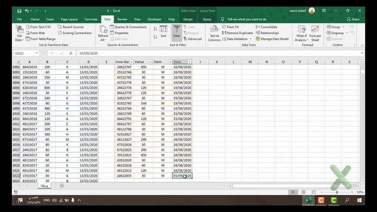
Task: Open Queries & Connections pane
Action: point(128,27)
